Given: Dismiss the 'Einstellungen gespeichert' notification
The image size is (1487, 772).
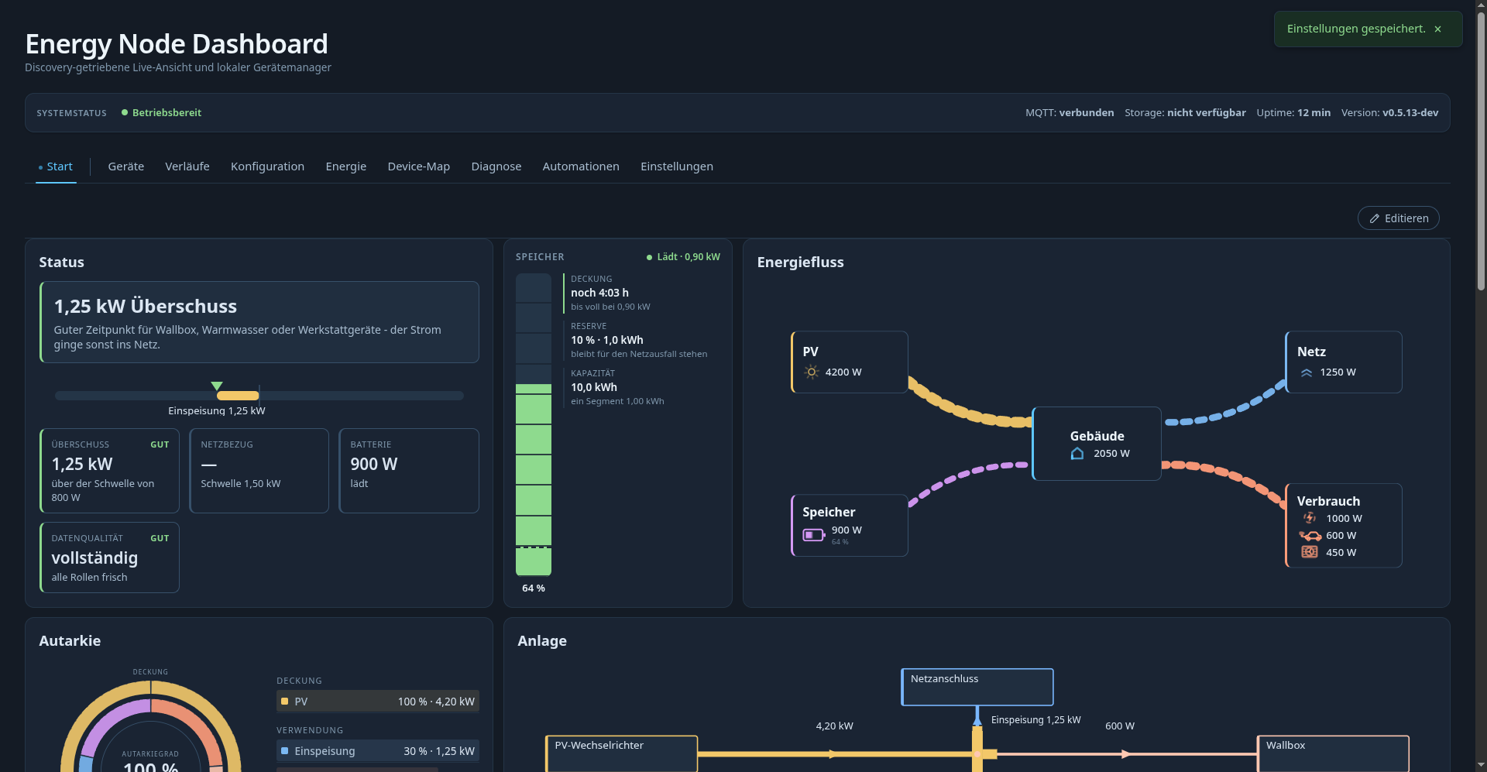Looking at the screenshot, I should 1437,29.
